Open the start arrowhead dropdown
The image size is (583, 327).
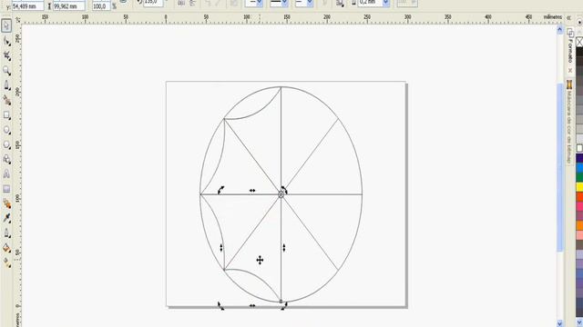(x=259, y=3)
